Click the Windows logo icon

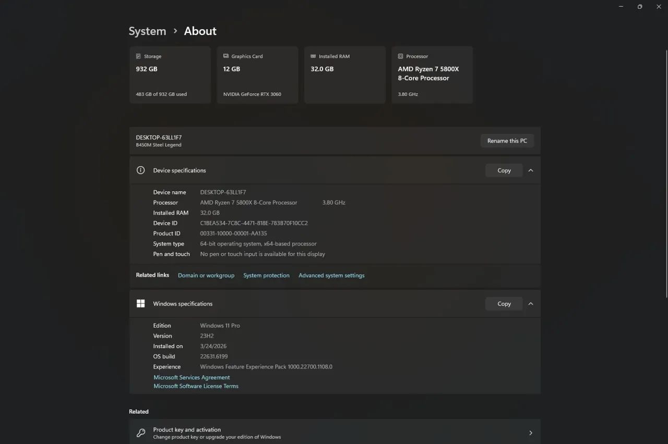[140, 304]
